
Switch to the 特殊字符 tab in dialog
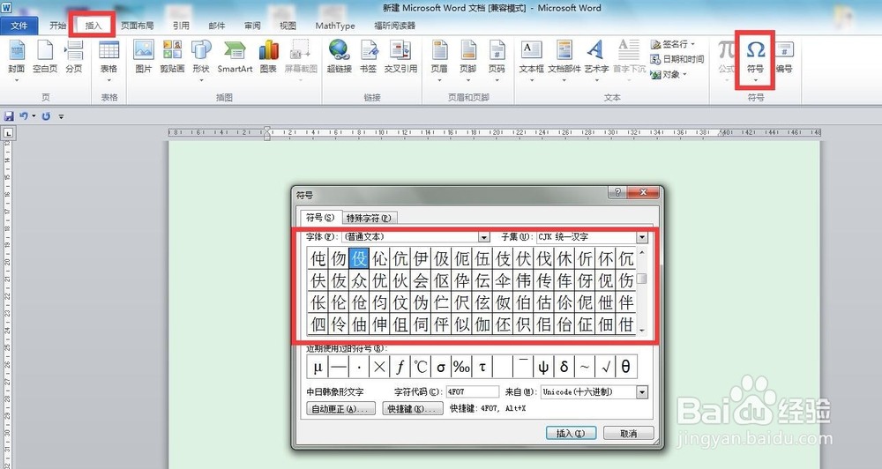tap(369, 218)
